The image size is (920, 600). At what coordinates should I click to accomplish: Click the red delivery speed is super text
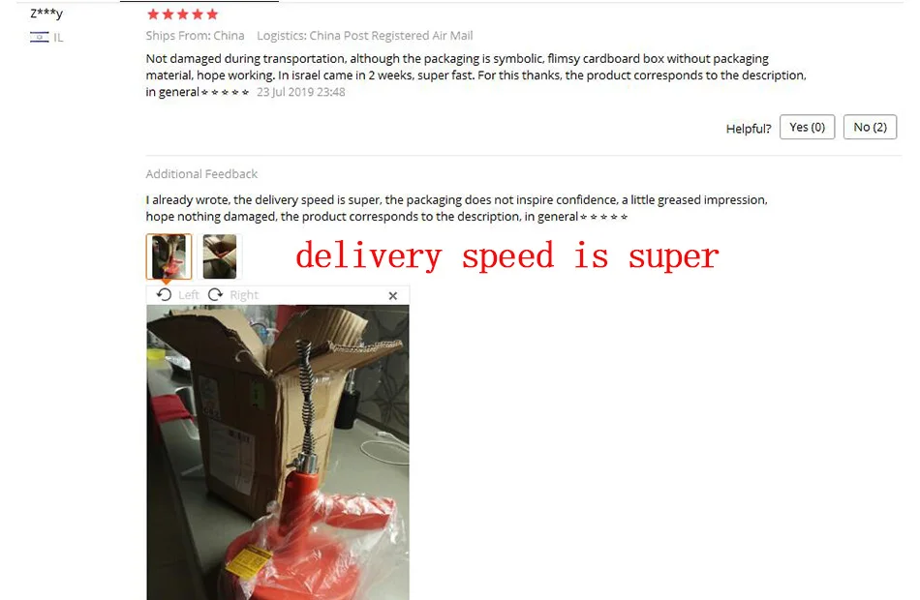point(506,256)
